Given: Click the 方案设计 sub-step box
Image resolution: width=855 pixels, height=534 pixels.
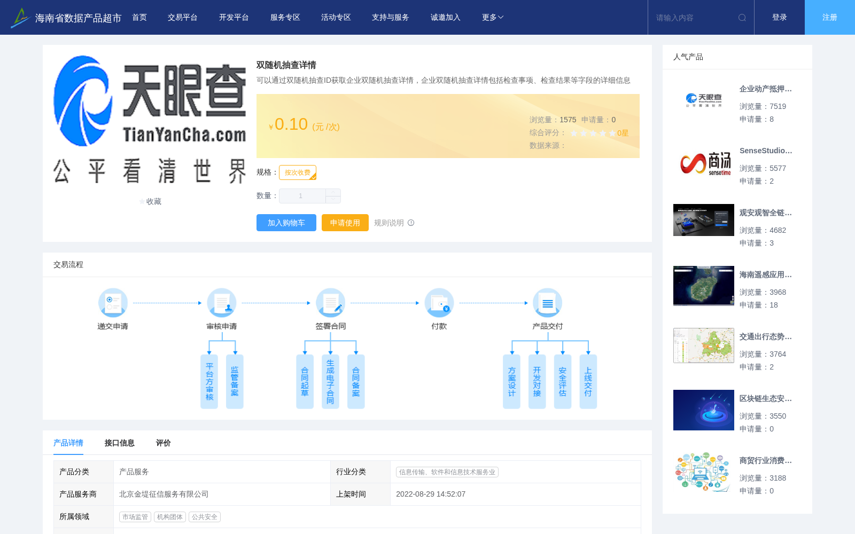Looking at the screenshot, I should pos(511,381).
